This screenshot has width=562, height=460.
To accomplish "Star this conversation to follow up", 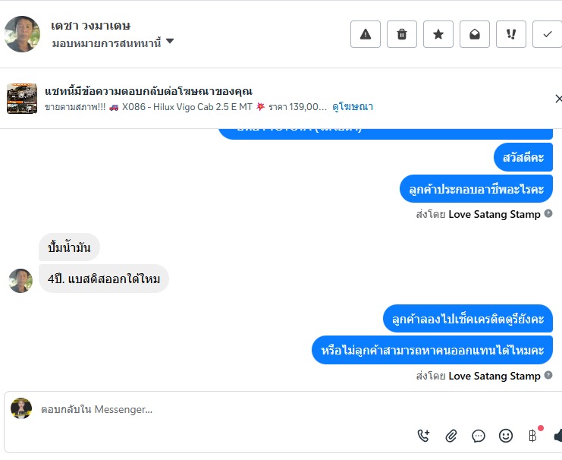I will point(438,34).
